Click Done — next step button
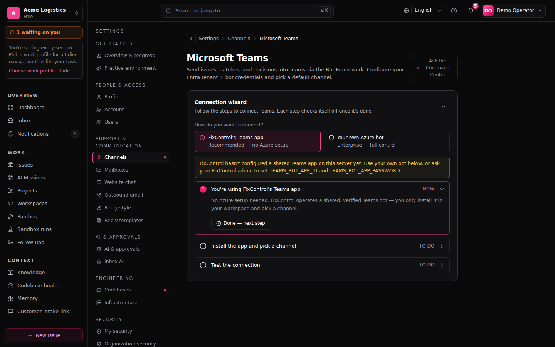 240,223
